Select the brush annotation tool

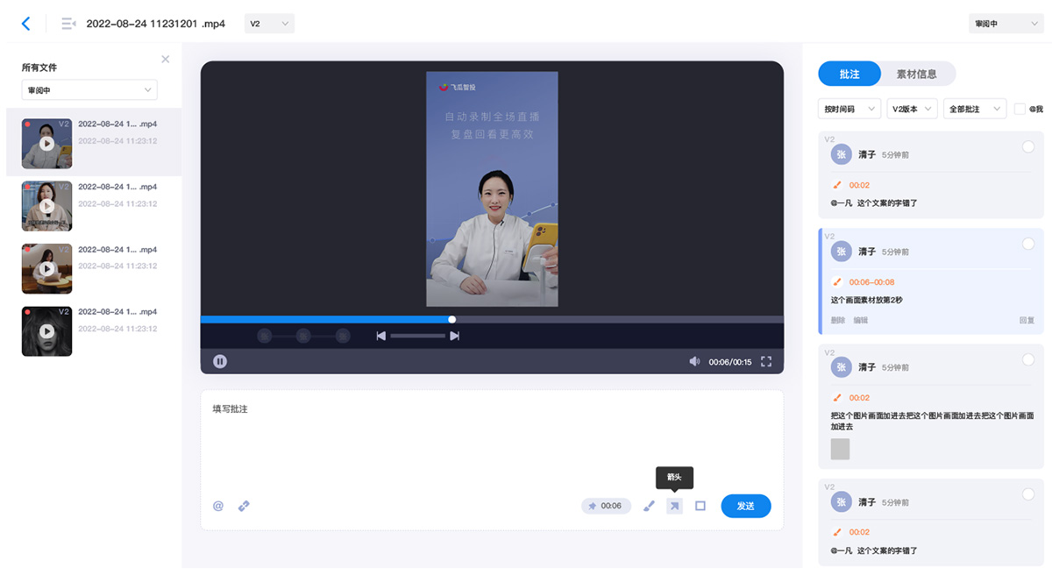tap(650, 506)
